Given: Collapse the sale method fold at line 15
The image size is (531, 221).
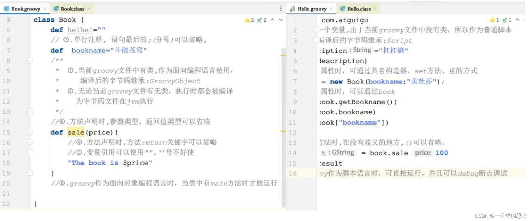Looking at the screenshot, I should coord(30,132).
